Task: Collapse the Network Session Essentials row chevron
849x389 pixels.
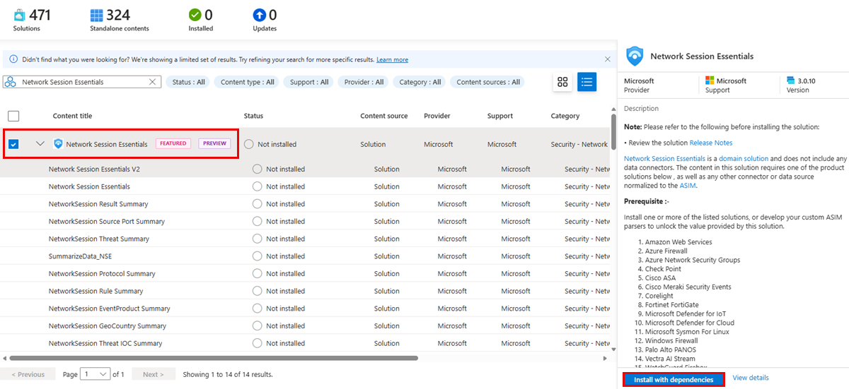Action: (x=40, y=144)
